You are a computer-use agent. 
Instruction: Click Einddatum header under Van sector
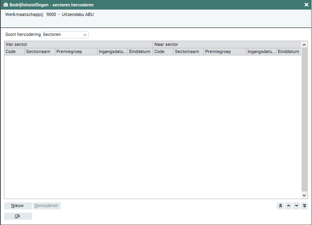tap(140, 52)
